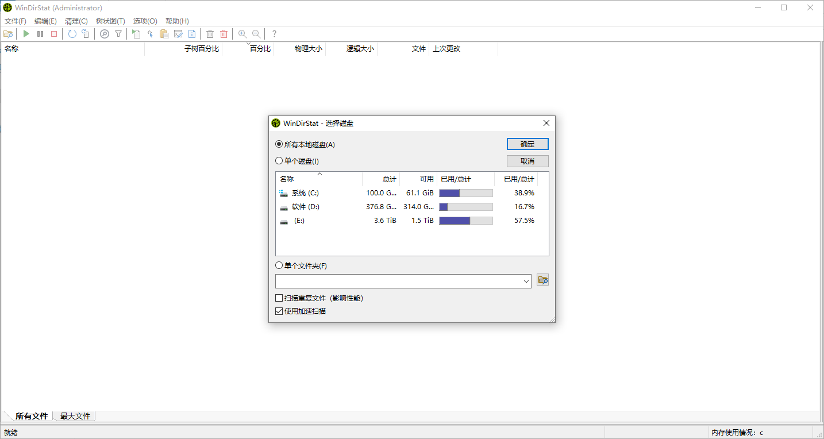Activate the filter funnel icon

click(118, 33)
